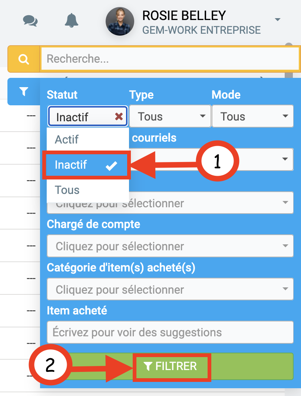Expand the courriels dropdown arrow
The height and width of the screenshot is (396, 301).
[x=285, y=159]
